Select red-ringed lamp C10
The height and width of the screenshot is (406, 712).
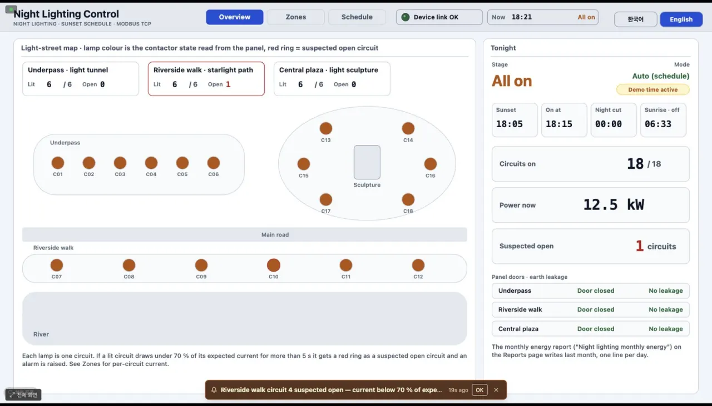click(x=274, y=265)
